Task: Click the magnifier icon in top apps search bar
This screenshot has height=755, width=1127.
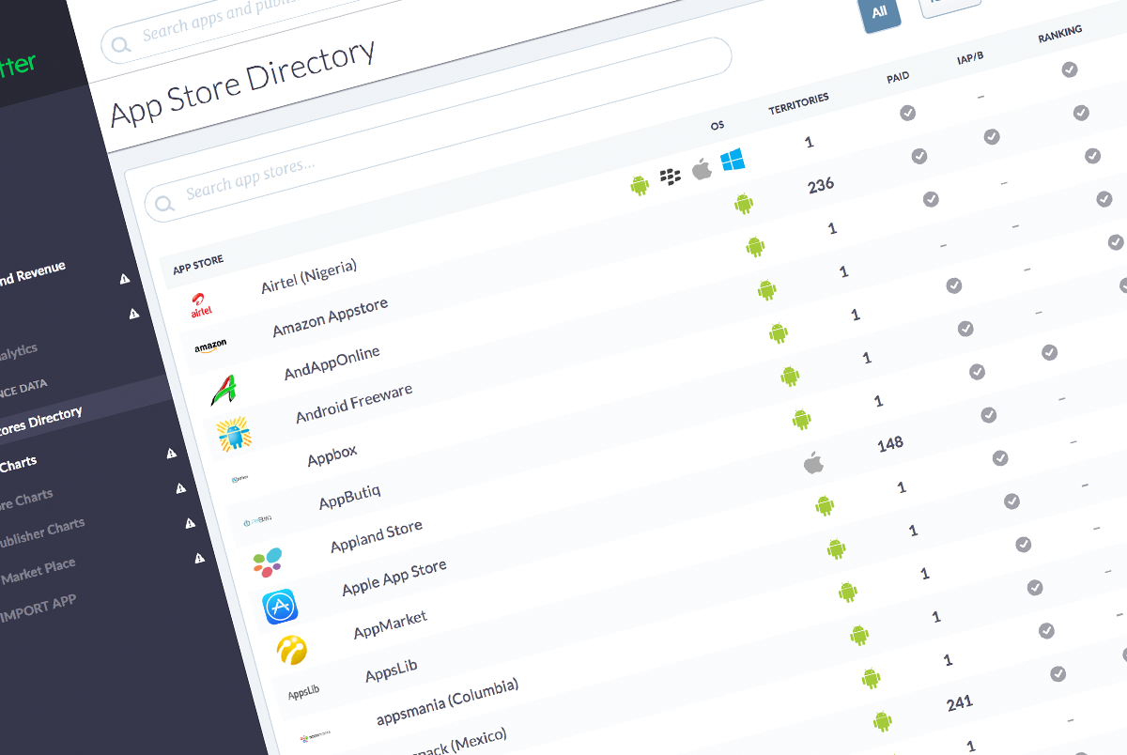Action: [x=120, y=45]
